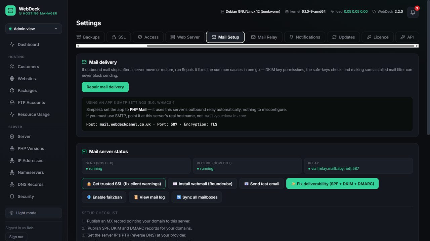Open the Backups settings tab

coord(90,37)
